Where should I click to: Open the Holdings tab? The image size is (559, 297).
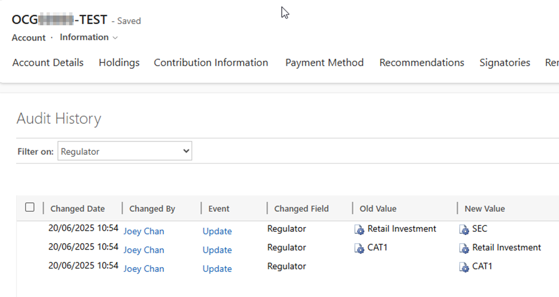click(x=119, y=63)
